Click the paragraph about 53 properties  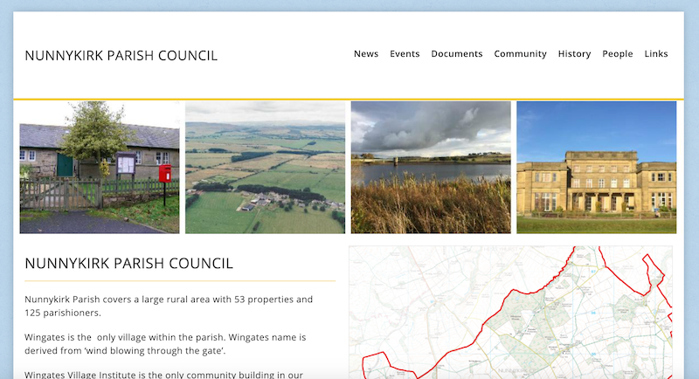pyautogui.click(x=169, y=306)
